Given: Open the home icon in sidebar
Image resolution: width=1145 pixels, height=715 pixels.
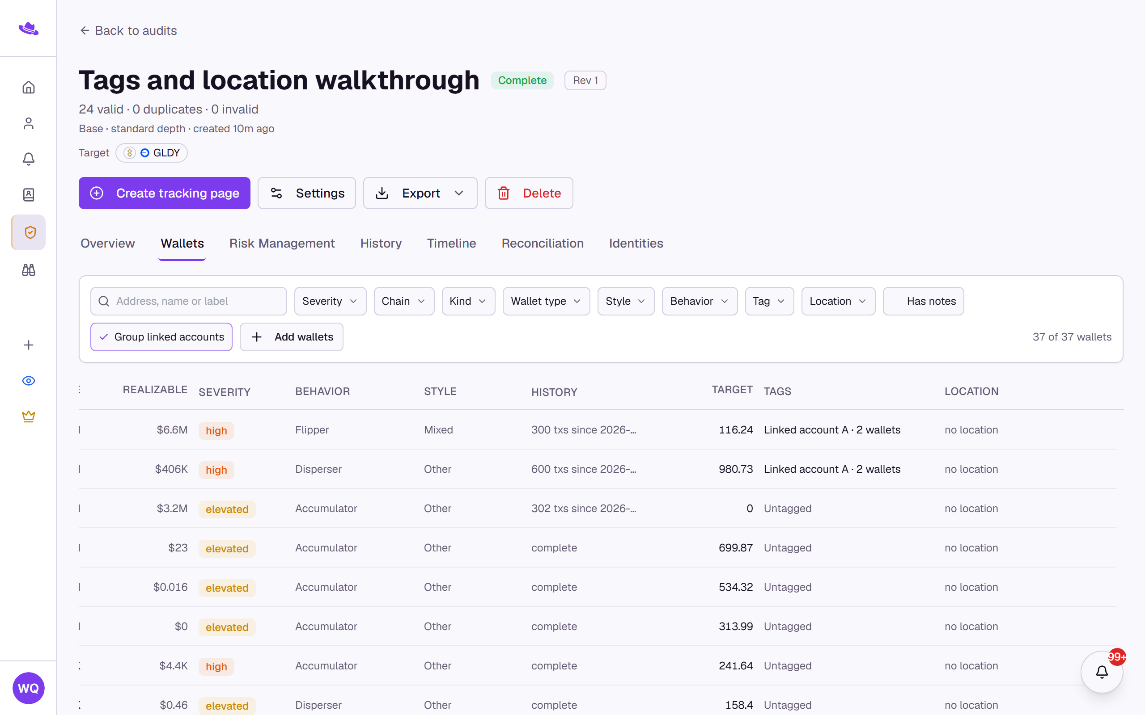Looking at the screenshot, I should [x=28, y=88].
